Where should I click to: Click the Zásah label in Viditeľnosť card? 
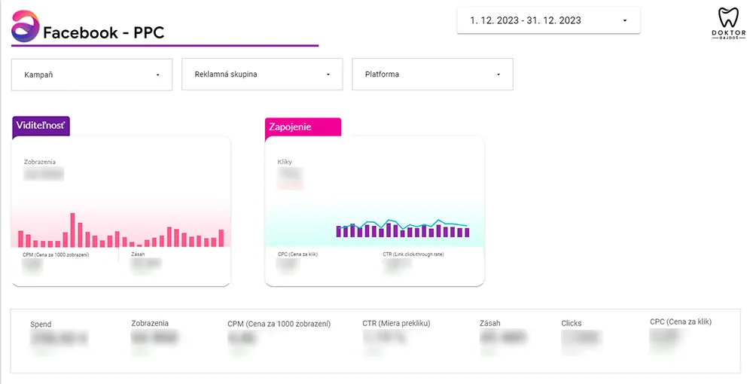[x=138, y=254]
